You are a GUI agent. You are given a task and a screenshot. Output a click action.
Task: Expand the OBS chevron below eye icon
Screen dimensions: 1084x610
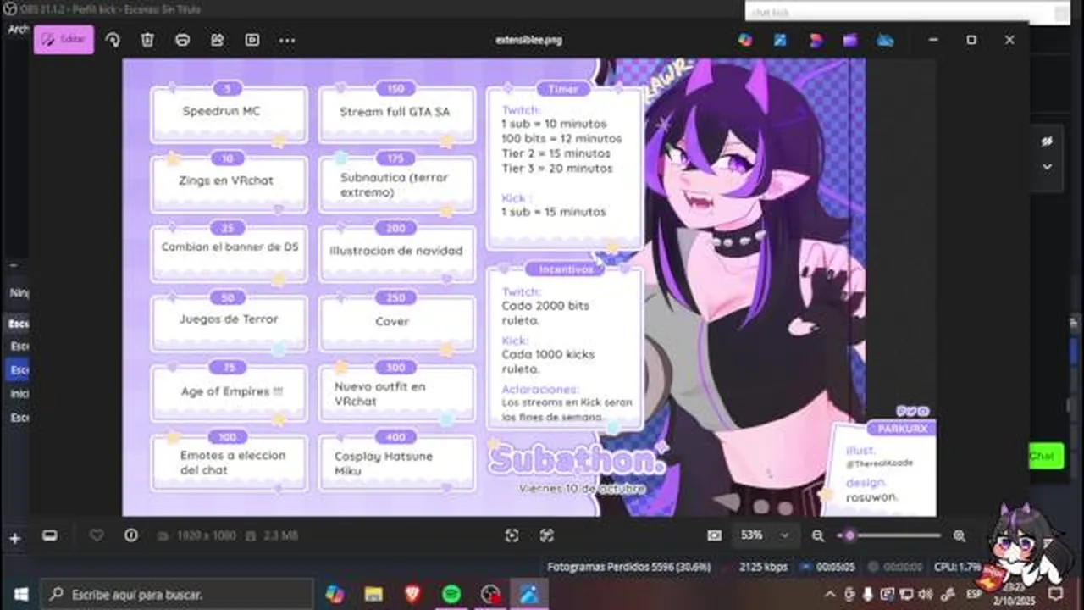1047,167
